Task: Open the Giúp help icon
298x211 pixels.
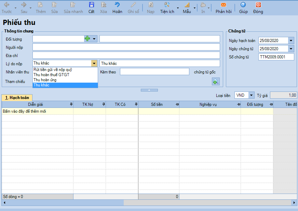Action: (x=243, y=5)
